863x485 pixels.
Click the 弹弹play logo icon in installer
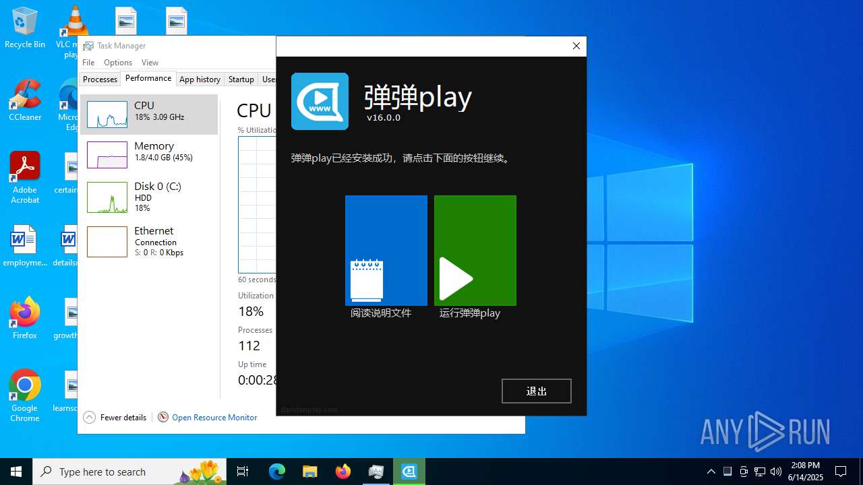(x=320, y=101)
